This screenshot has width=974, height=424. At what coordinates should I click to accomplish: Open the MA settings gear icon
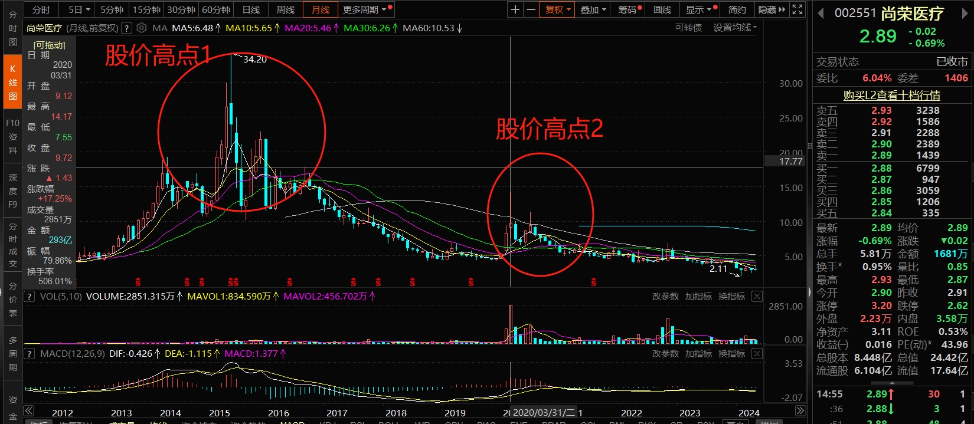click(x=142, y=28)
